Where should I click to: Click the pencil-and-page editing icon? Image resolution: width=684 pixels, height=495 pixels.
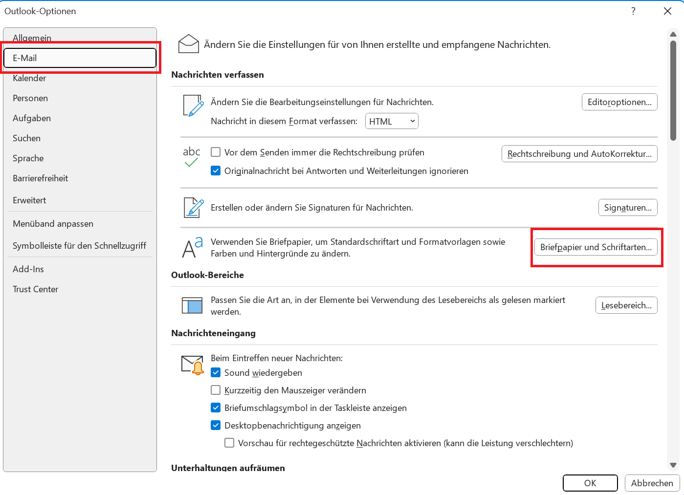(193, 106)
